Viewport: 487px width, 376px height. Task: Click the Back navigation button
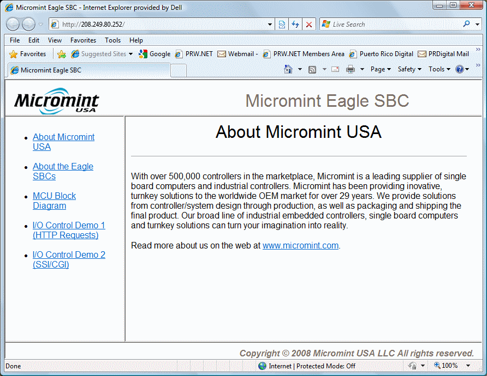13,25
